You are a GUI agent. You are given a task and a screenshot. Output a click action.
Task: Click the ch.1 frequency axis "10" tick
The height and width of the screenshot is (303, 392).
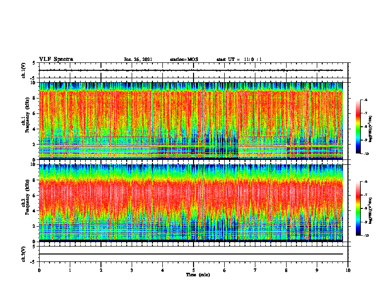[34, 83]
